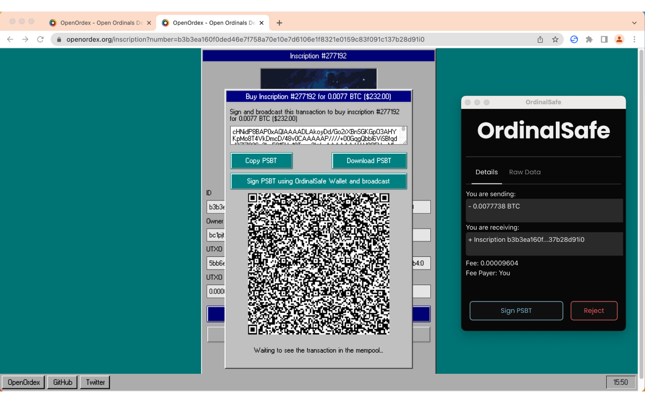Click the Buy Inscription #277192 dialog title
Screen dimensions: 645x403
pyautogui.click(x=318, y=96)
